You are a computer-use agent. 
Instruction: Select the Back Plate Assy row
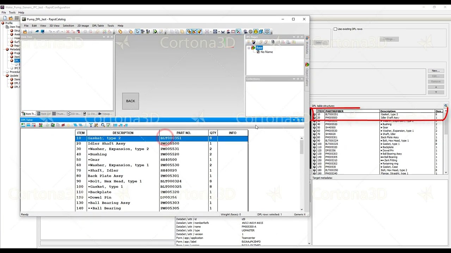pyautogui.click(x=161, y=176)
